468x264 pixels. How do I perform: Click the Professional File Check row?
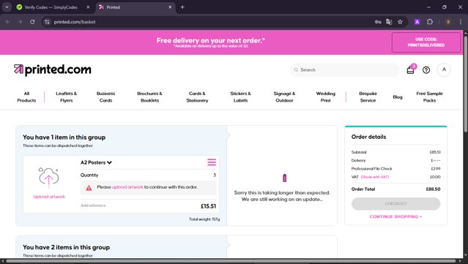pyautogui.click(x=395, y=169)
